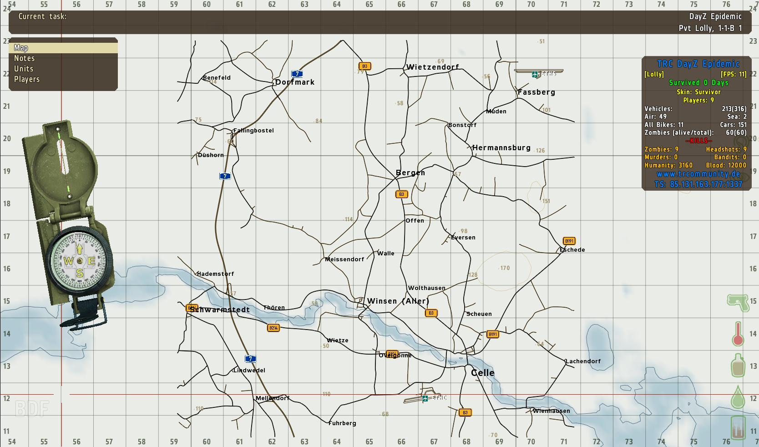Click the pistol weapon HUD icon
Image resolution: width=759 pixels, height=447 pixels.
(x=738, y=302)
